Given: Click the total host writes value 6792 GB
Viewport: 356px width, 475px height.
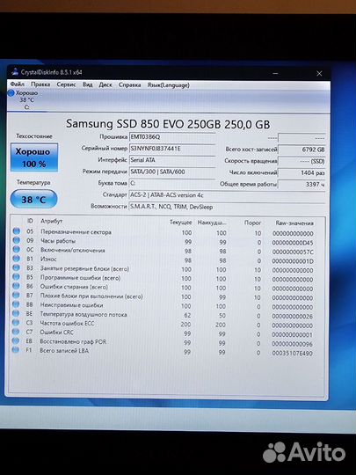Looking at the screenshot, I should (302, 150).
